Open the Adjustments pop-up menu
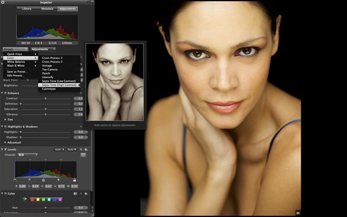 click(x=43, y=49)
